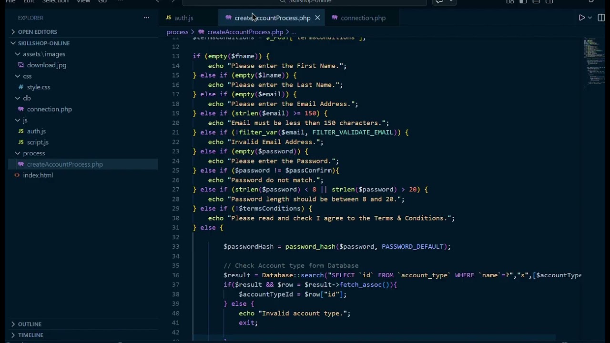The width and height of the screenshot is (610, 343).
Task: Open auth.js from the js folder
Action: coord(36,131)
